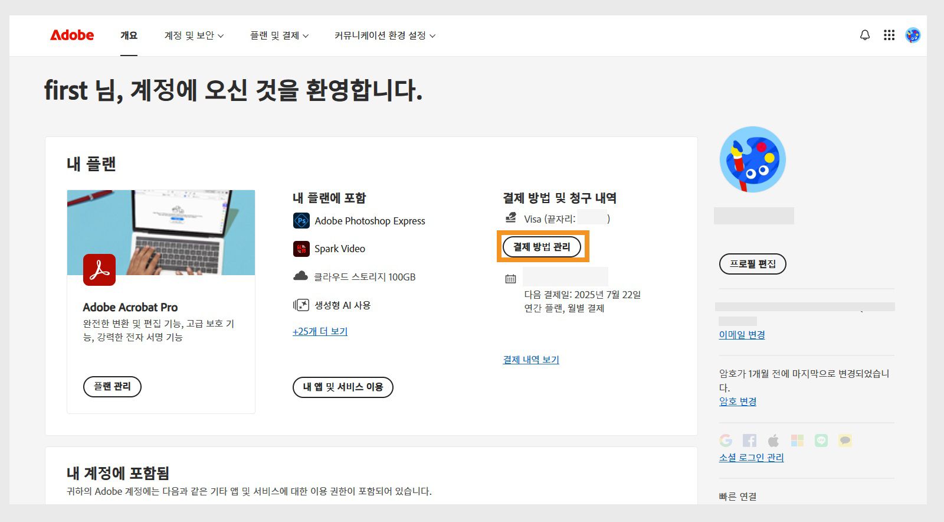Click the 프로필 편집 button
This screenshot has width=944, height=522.
coord(753,264)
